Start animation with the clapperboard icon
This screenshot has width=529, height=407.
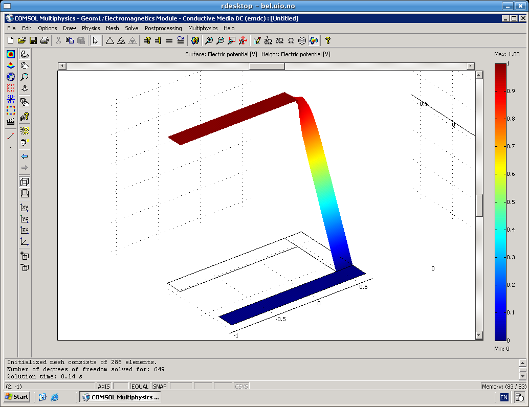[x=11, y=122]
